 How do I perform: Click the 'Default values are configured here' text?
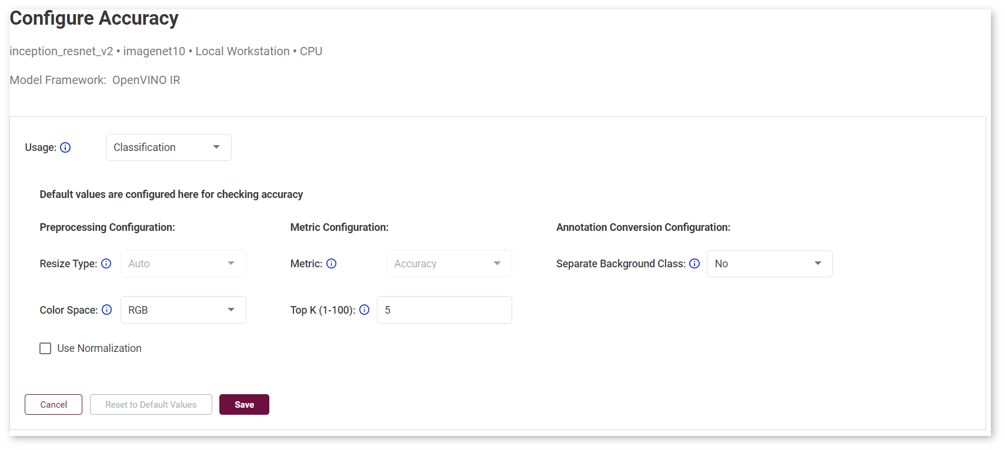pyautogui.click(x=171, y=194)
